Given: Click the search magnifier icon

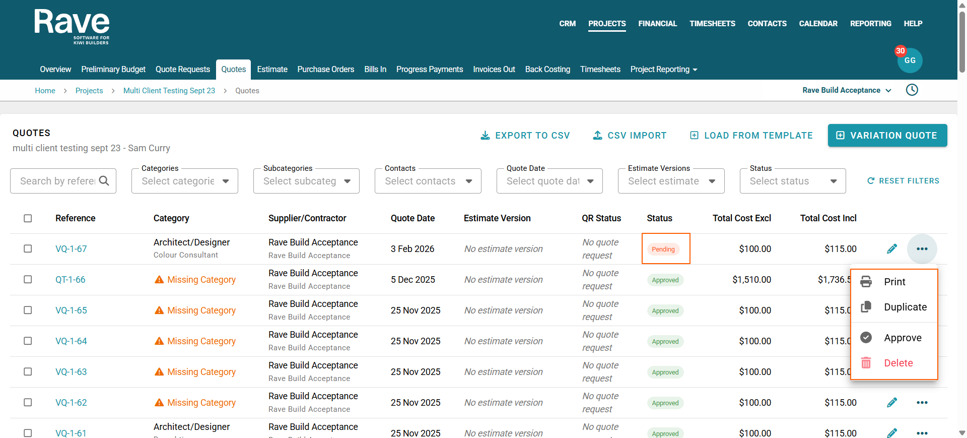Looking at the screenshot, I should pos(104,181).
